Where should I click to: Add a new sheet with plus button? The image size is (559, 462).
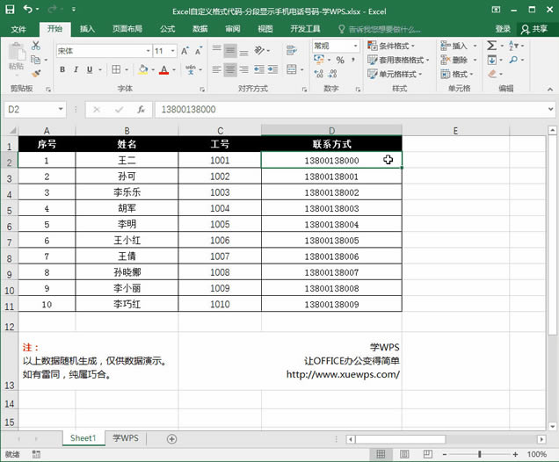pos(171,438)
